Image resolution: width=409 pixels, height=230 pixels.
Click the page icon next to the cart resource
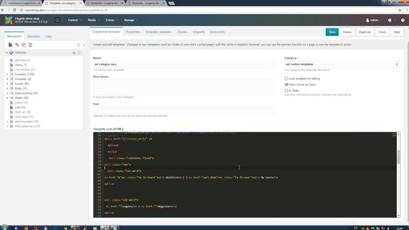[x=12, y=107]
